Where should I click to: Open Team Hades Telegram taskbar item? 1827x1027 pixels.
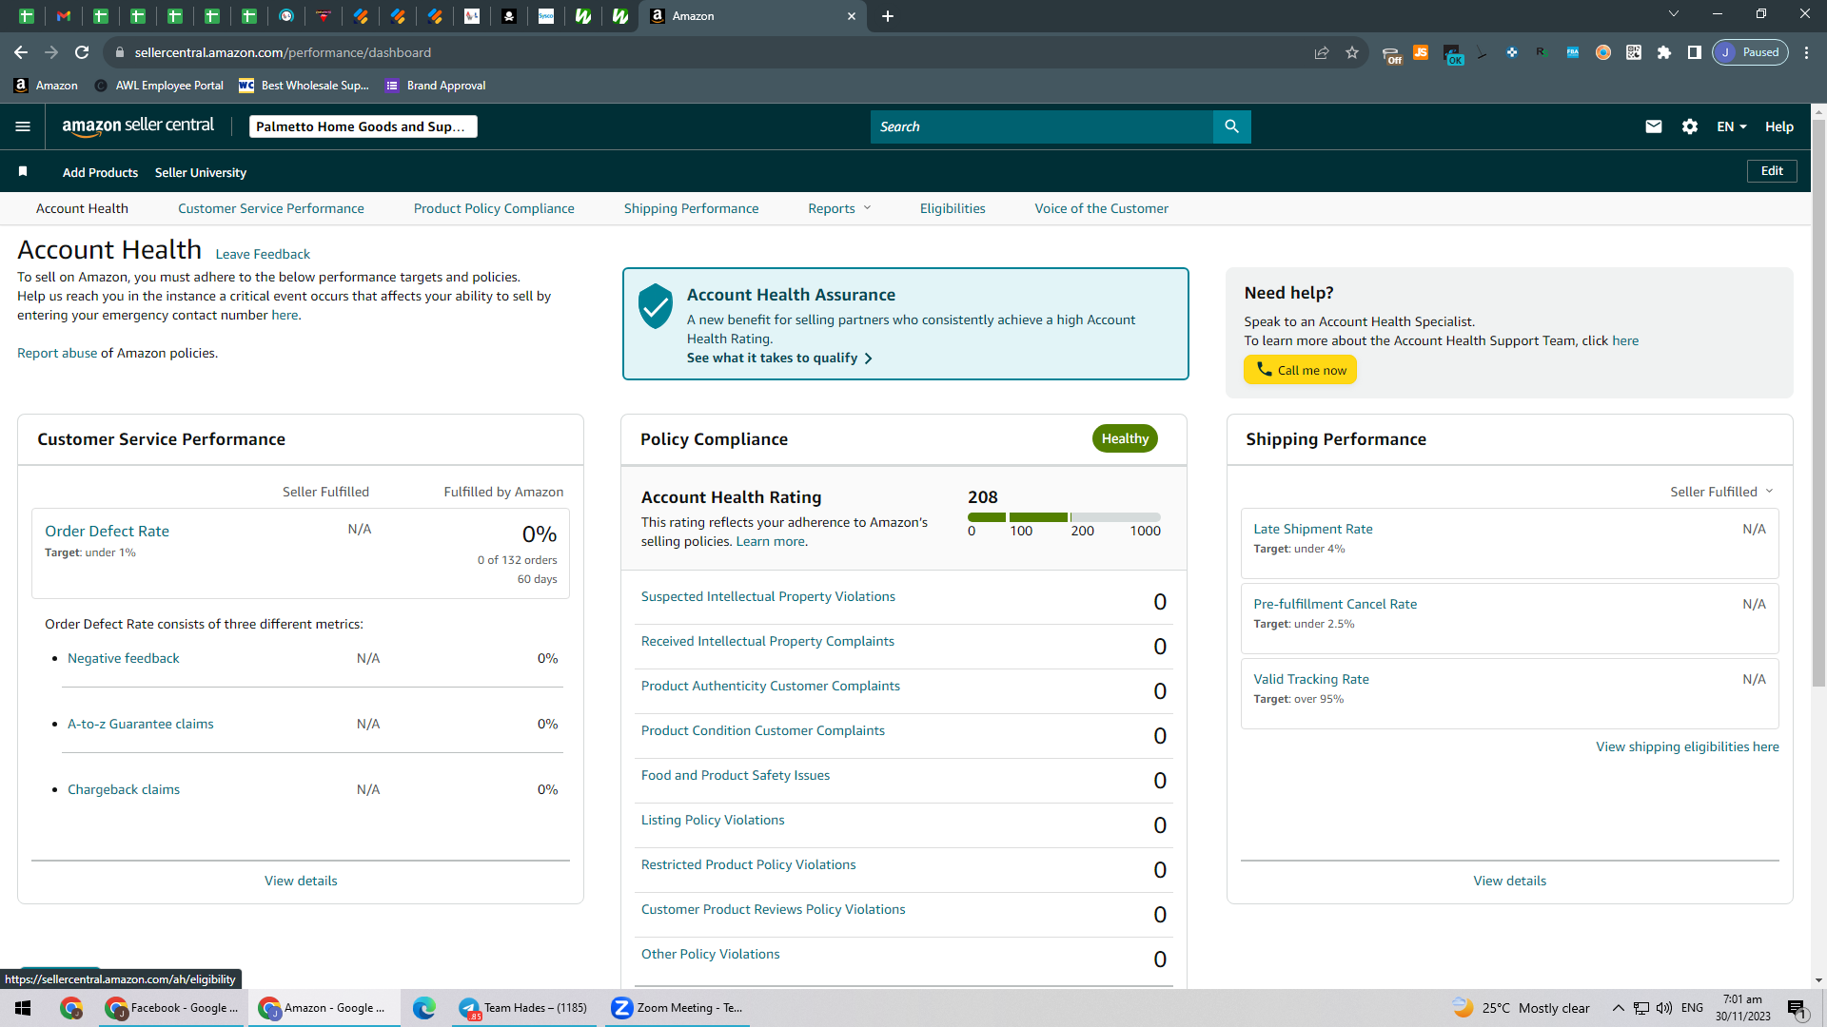coord(523,1008)
